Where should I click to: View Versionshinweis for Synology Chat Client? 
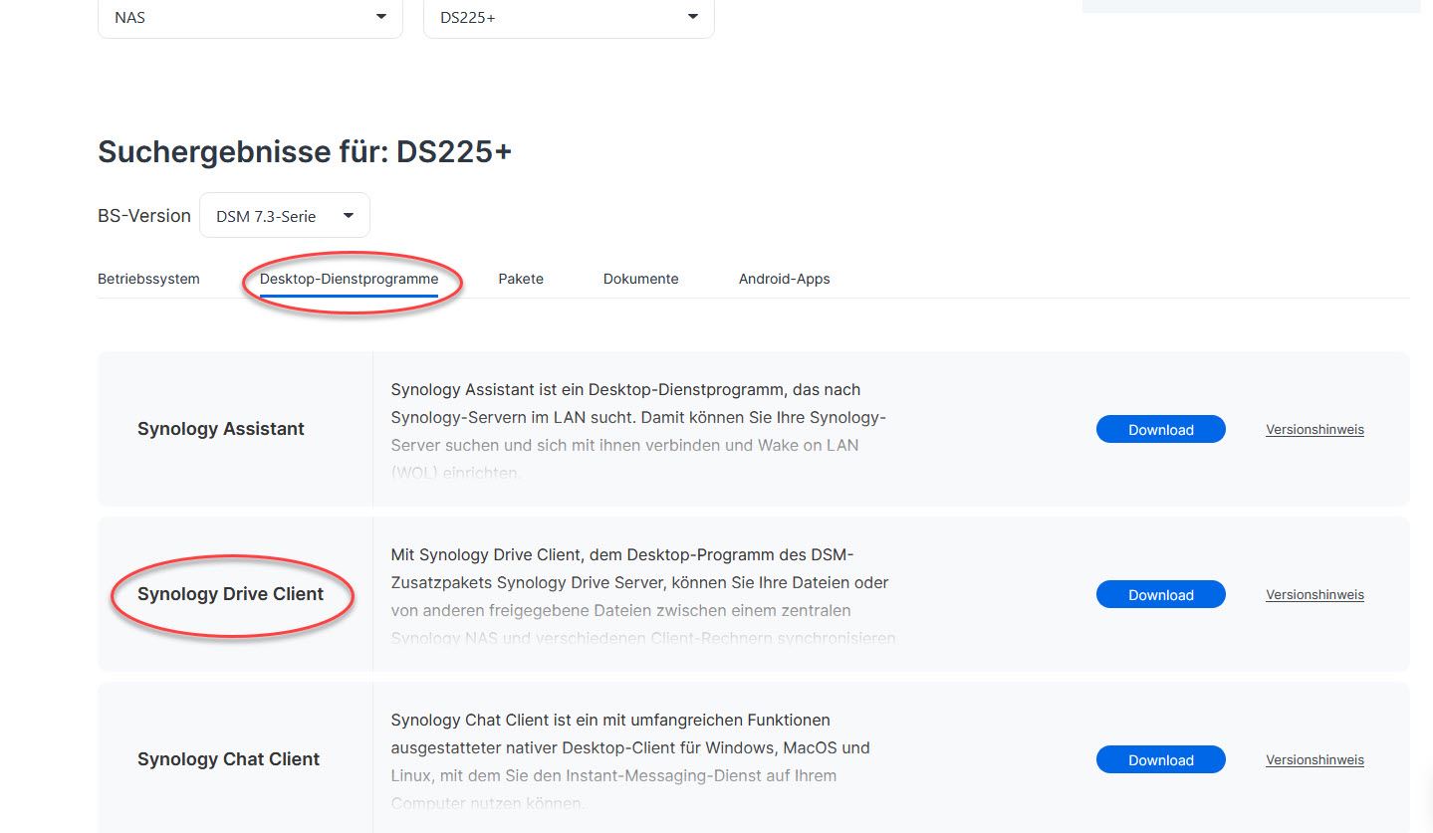tap(1314, 760)
